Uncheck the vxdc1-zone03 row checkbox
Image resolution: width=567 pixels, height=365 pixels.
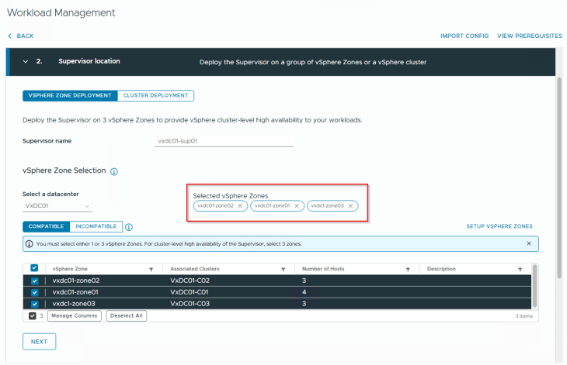[34, 304]
